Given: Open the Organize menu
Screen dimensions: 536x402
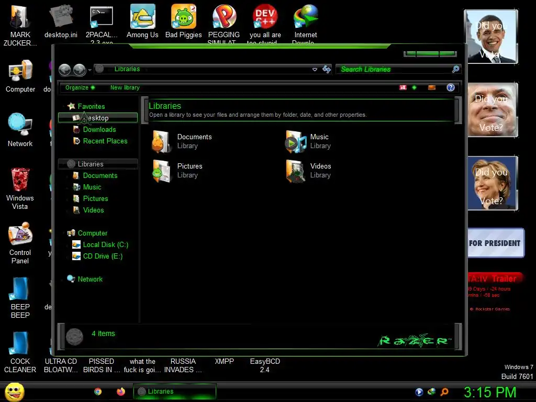Looking at the screenshot, I should [80, 87].
